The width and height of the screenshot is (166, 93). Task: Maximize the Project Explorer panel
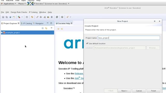click(51, 23)
